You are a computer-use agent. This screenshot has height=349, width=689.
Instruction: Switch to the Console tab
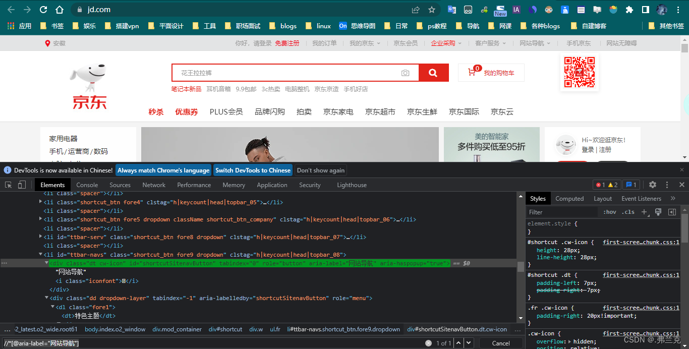(x=87, y=185)
